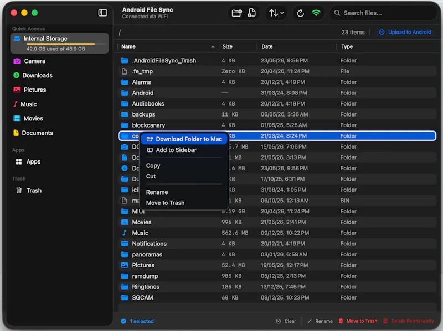Select the Ringtones folder

277,287
